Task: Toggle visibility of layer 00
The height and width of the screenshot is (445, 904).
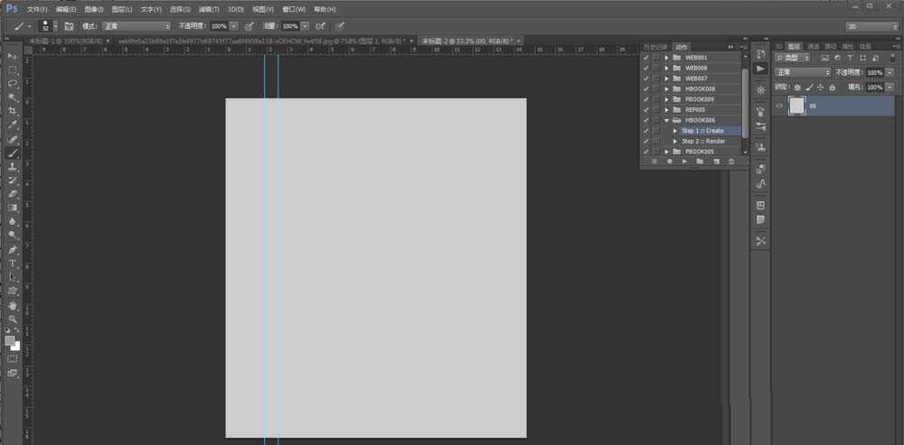Action: (779, 106)
